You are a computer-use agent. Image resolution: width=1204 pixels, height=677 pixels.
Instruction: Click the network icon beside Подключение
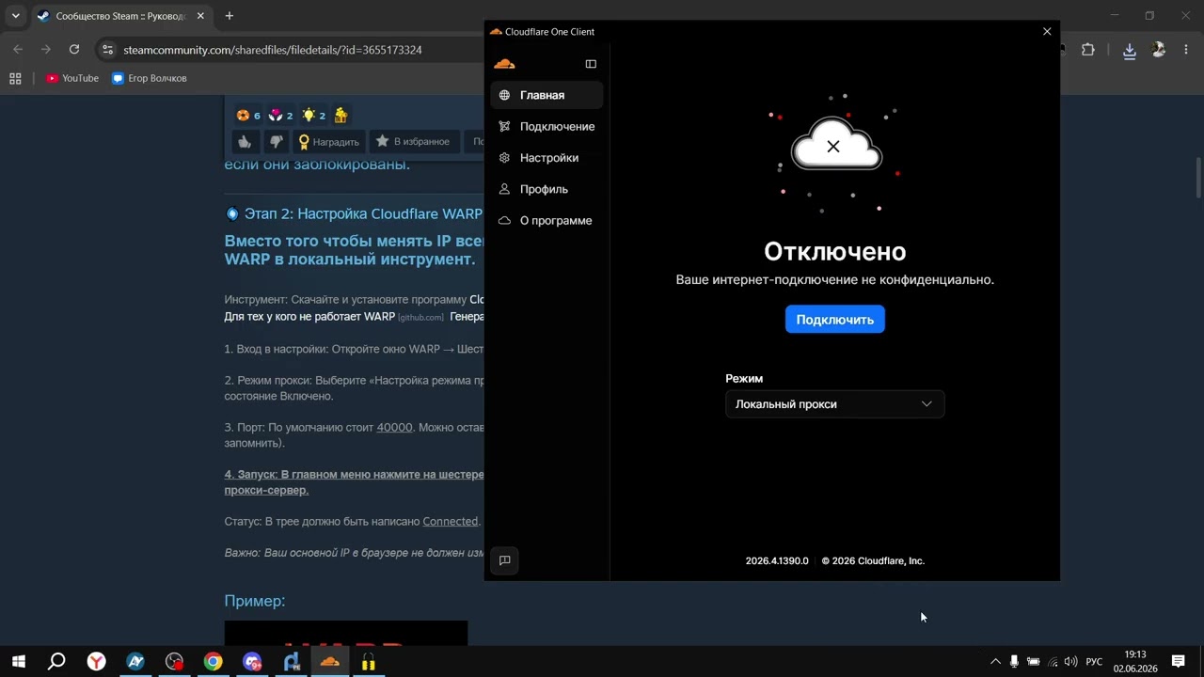504,126
